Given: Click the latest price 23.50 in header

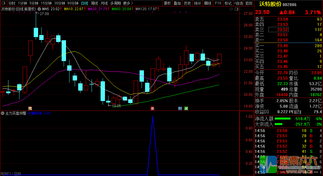Looking at the screenshot, I should pyautogui.click(x=262, y=12).
